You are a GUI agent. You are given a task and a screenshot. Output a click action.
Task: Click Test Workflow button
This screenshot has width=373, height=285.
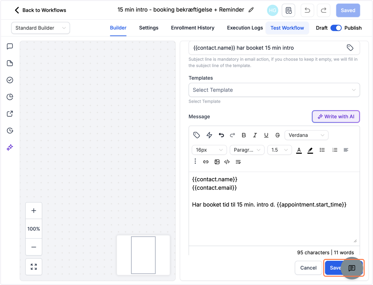(x=287, y=28)
